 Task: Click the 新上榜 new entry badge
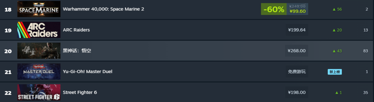tap(335, 72)
